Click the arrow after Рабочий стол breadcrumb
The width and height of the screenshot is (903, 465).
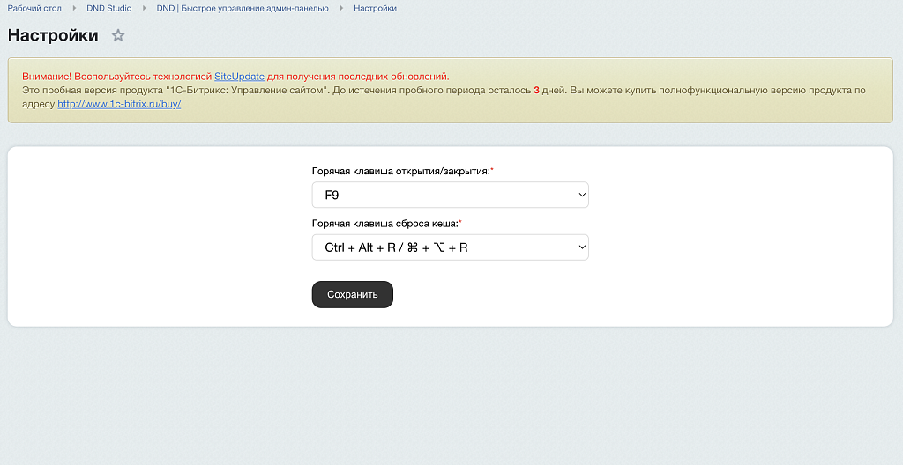74,8
